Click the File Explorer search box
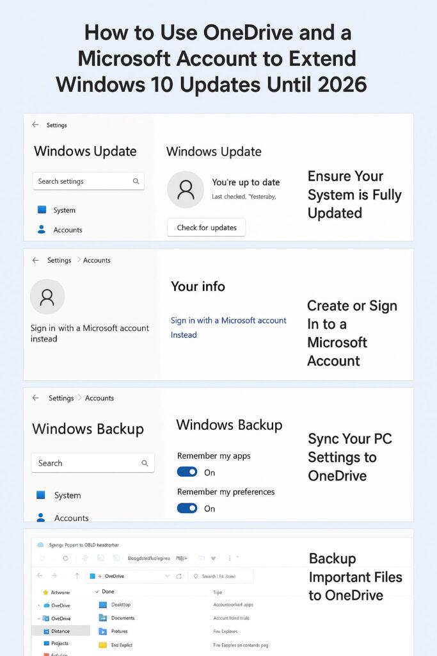The height and width of the screenshot is (656, 437). (x=222, y=576)
